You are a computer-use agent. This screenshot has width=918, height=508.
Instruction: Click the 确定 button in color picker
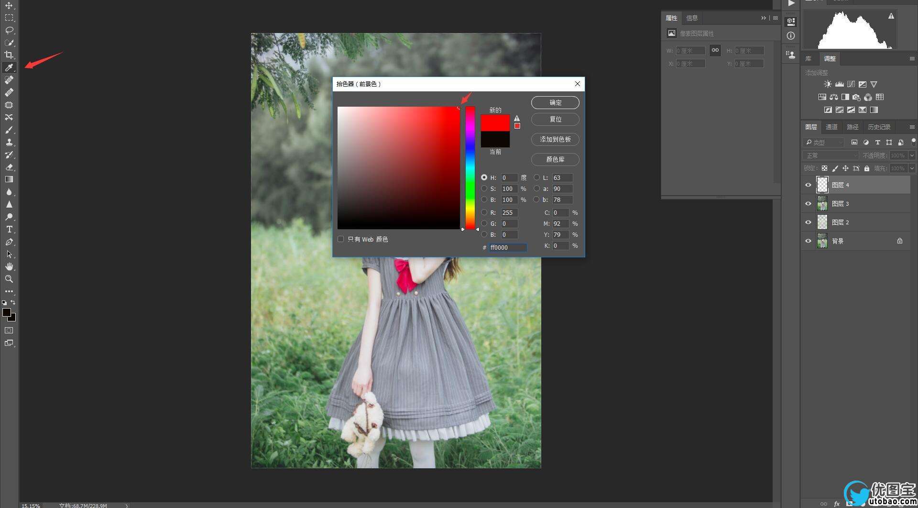(555, 102)
